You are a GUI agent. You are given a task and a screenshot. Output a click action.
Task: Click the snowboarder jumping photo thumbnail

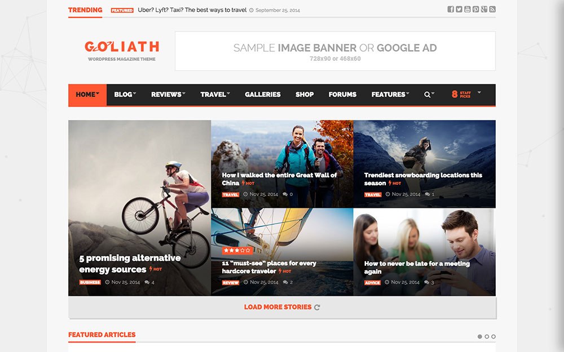(425, 164)
